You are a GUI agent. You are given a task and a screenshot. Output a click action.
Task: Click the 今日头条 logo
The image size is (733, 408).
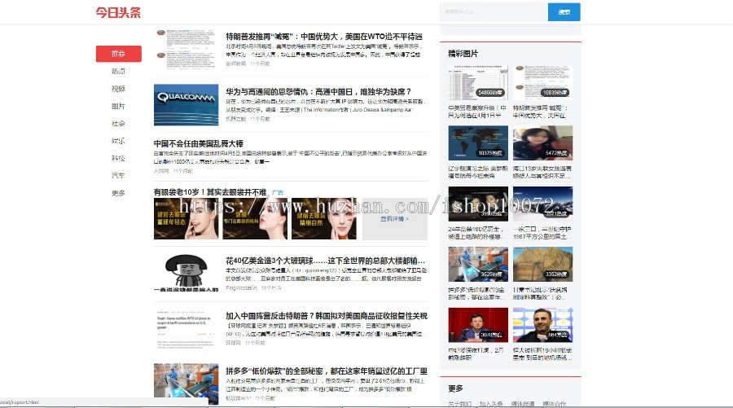coord(118,12)
